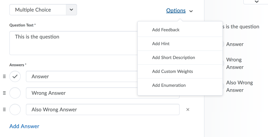This screenshot has width=268, height=137.
Task: Expand the chevron at top right corner
Action: 257,2
